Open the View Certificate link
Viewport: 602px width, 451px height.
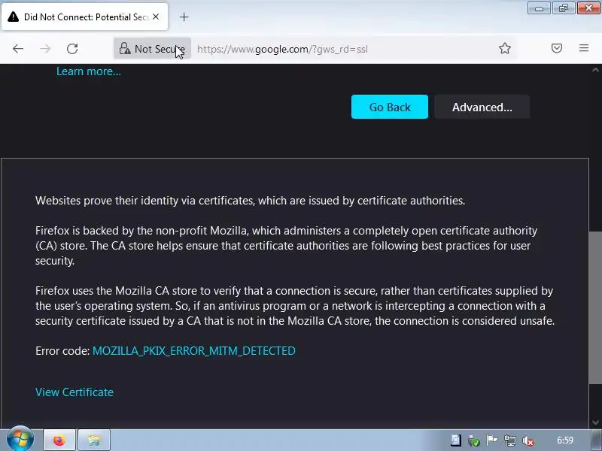point(74,392)
